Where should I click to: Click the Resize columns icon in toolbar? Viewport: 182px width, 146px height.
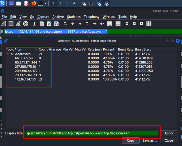[x=149, y=24]
